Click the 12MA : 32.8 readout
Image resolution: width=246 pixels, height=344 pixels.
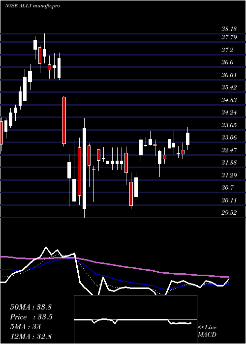coord(31,337)
